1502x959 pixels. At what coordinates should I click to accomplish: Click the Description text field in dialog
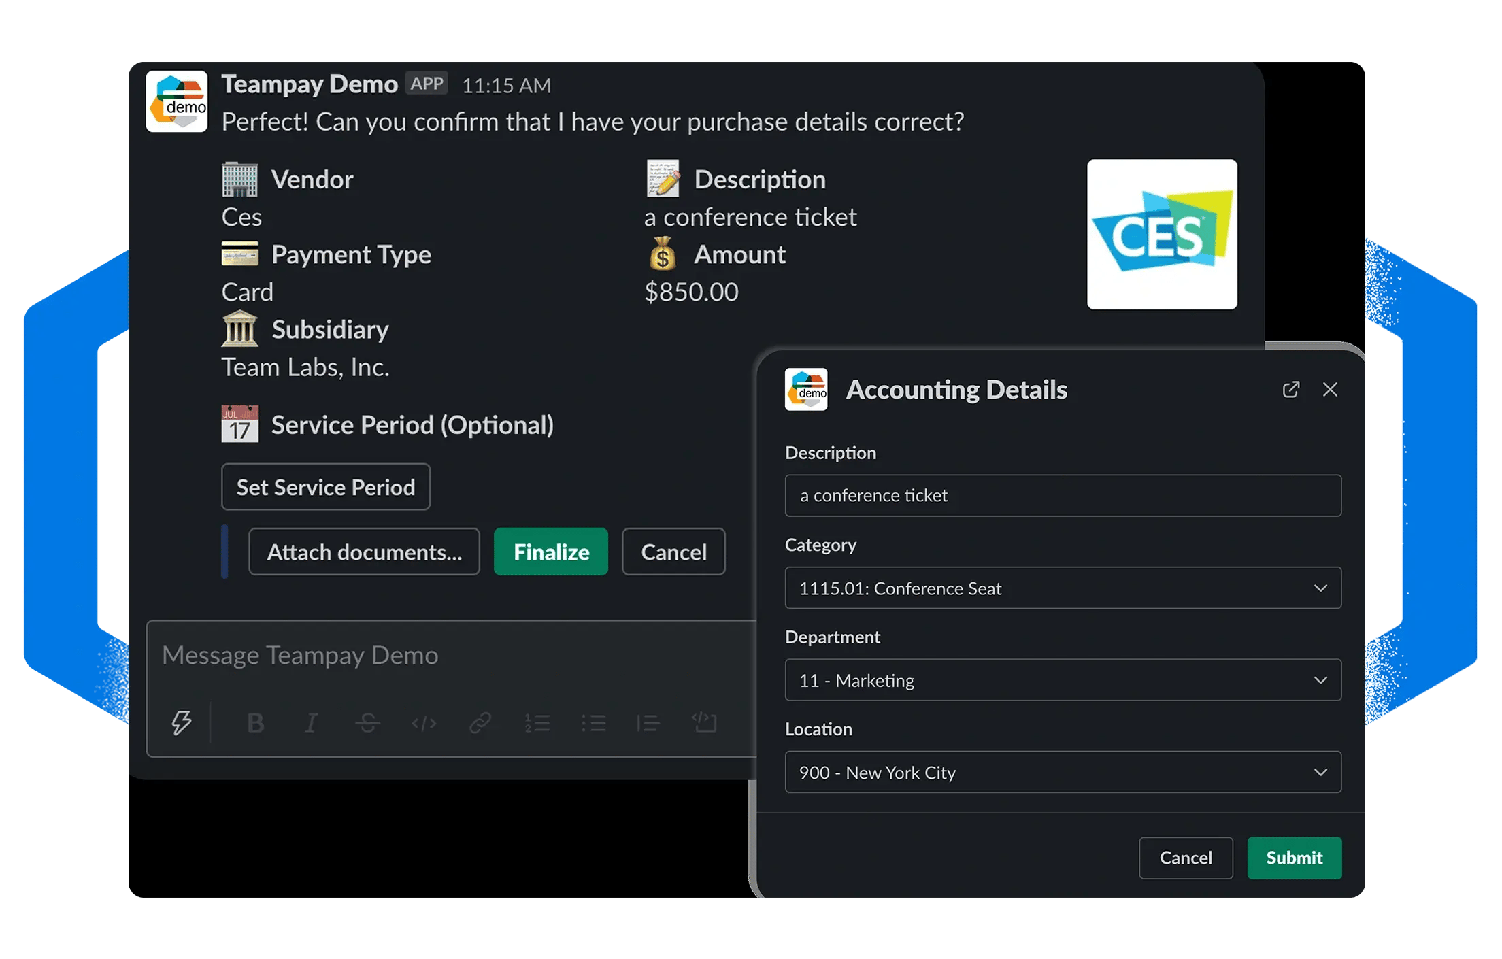[1063, 495]
